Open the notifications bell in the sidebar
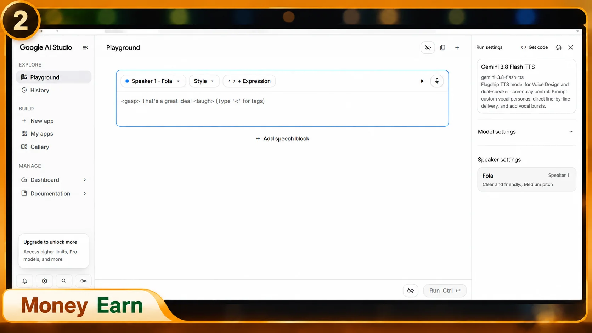Screen dimensions: 592x333 point(25,281)
